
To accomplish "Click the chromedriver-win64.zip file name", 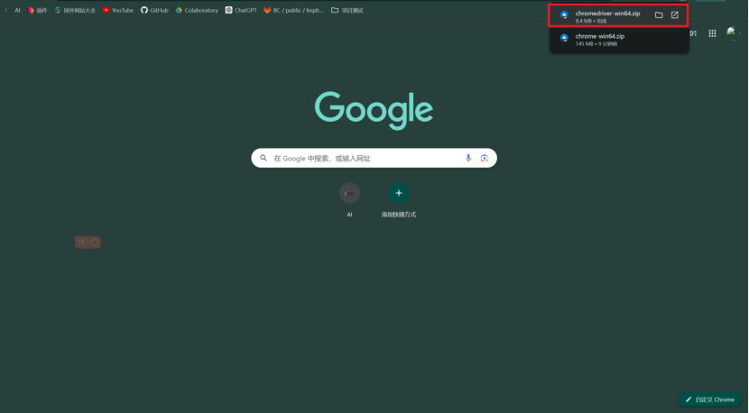I will pyautogui.click(x=607, y=14).
